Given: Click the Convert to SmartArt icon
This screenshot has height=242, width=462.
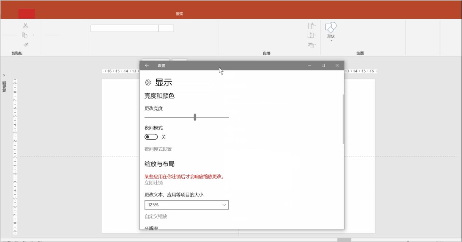Looking at the screenshot, I should point(311,45).
